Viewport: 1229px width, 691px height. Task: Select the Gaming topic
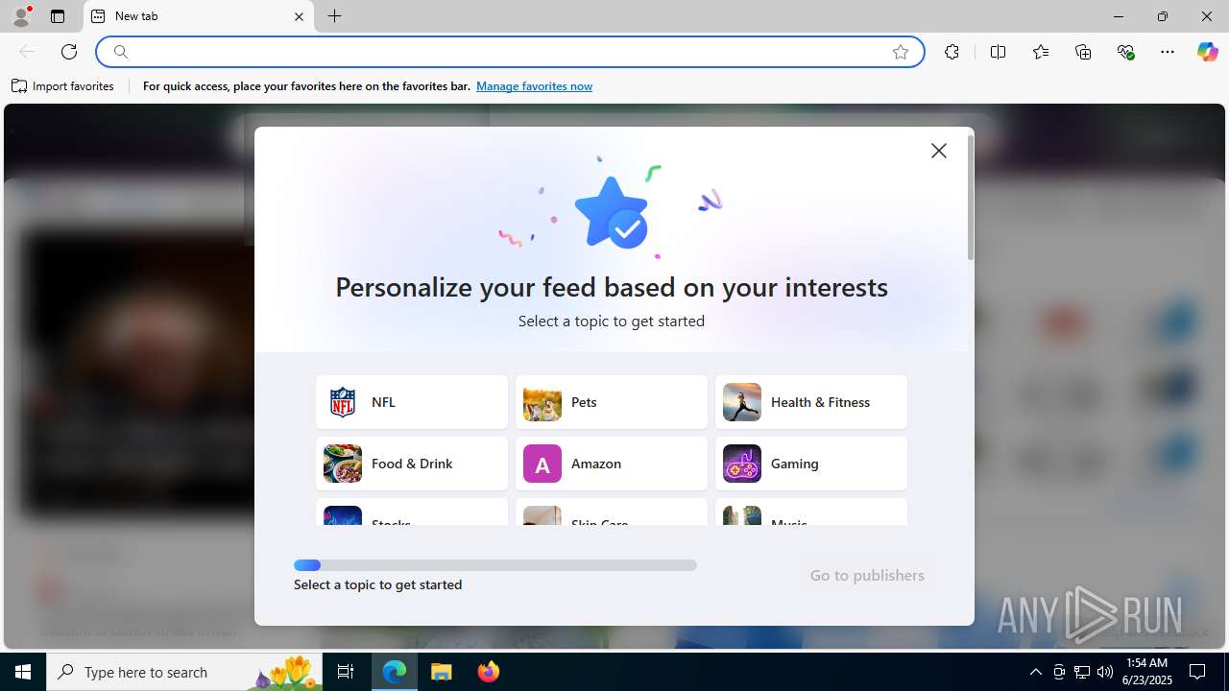point(811,464)
